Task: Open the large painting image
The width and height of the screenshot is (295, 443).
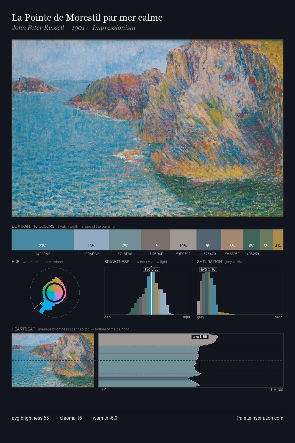Action: coord(147,128)
